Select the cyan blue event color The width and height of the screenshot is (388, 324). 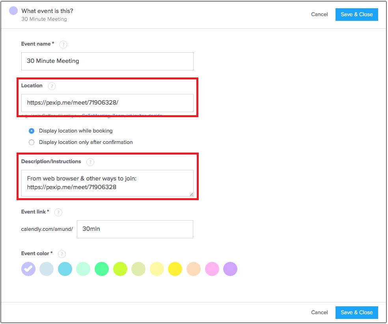pos(65,269)
